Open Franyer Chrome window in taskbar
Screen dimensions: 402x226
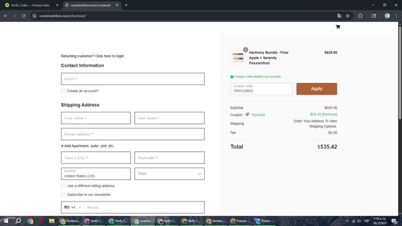point(240,221)
